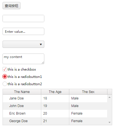
Task: Sort by The Age column header
Action: pos(55,92)
